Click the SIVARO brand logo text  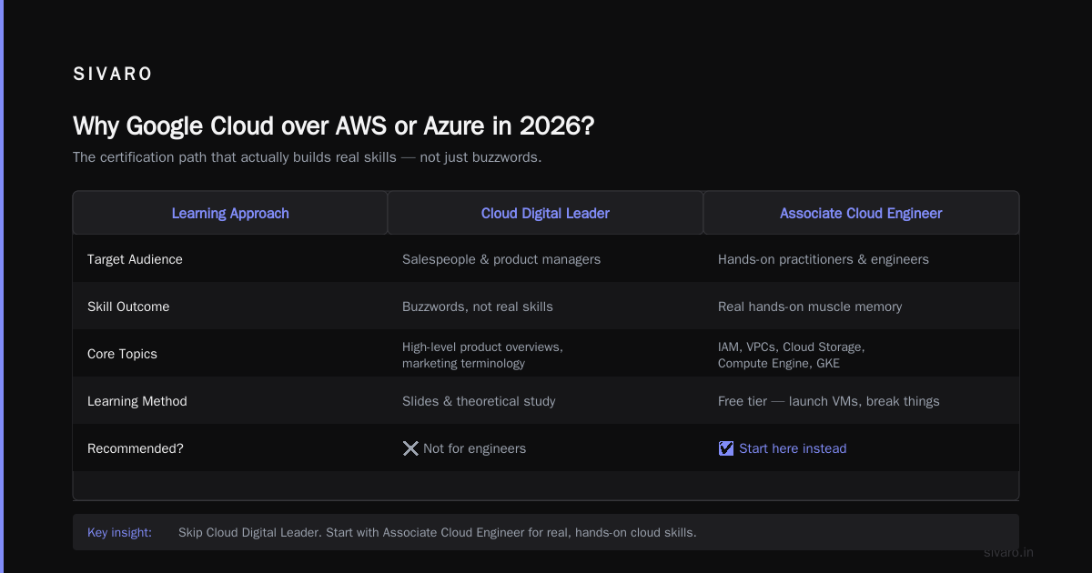pyautogui.click(x=113, y=75)
